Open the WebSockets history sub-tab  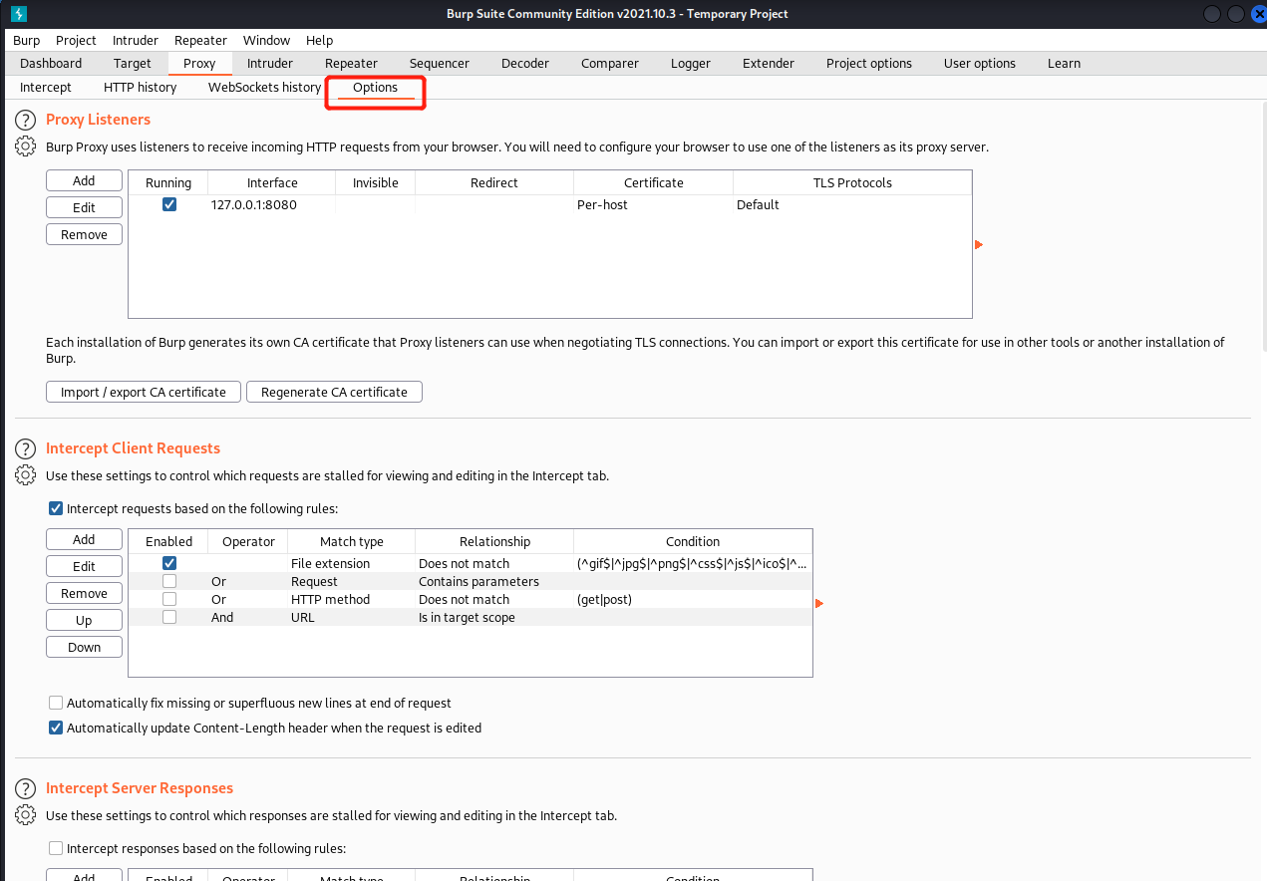click(264, 88)
